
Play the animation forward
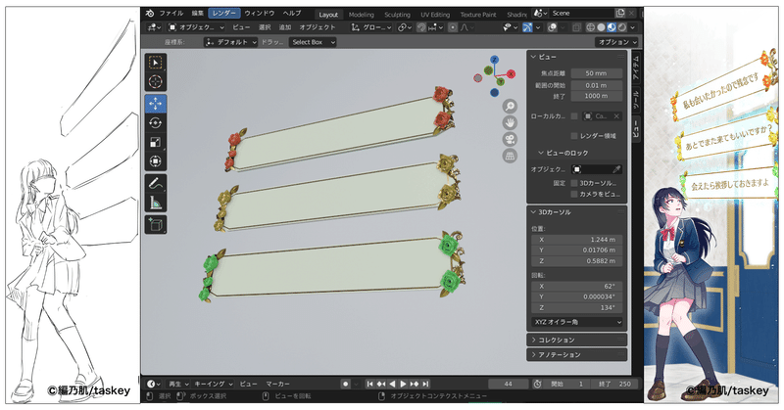coord(403,384)
